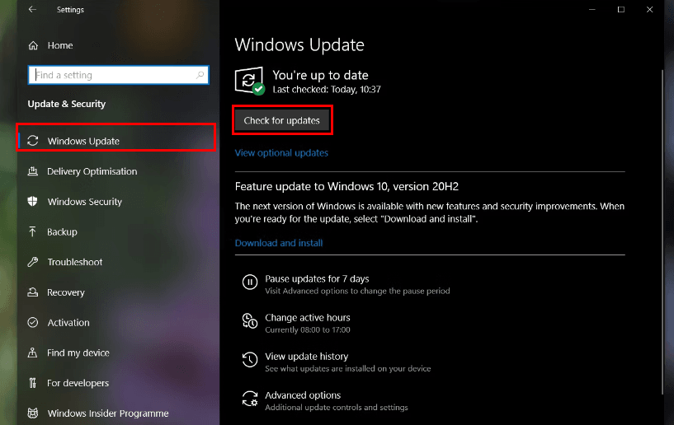Click the history clock icon

point(250,360)
